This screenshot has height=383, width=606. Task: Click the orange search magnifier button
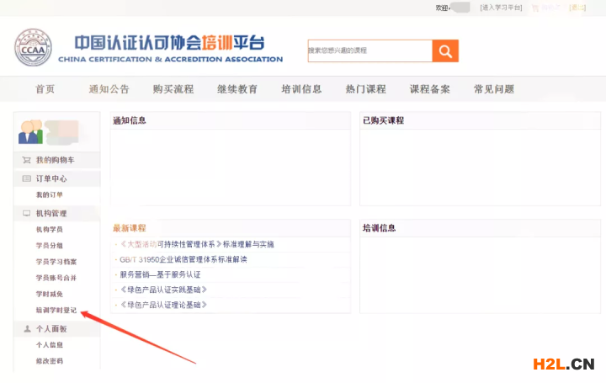pos(445,51)
